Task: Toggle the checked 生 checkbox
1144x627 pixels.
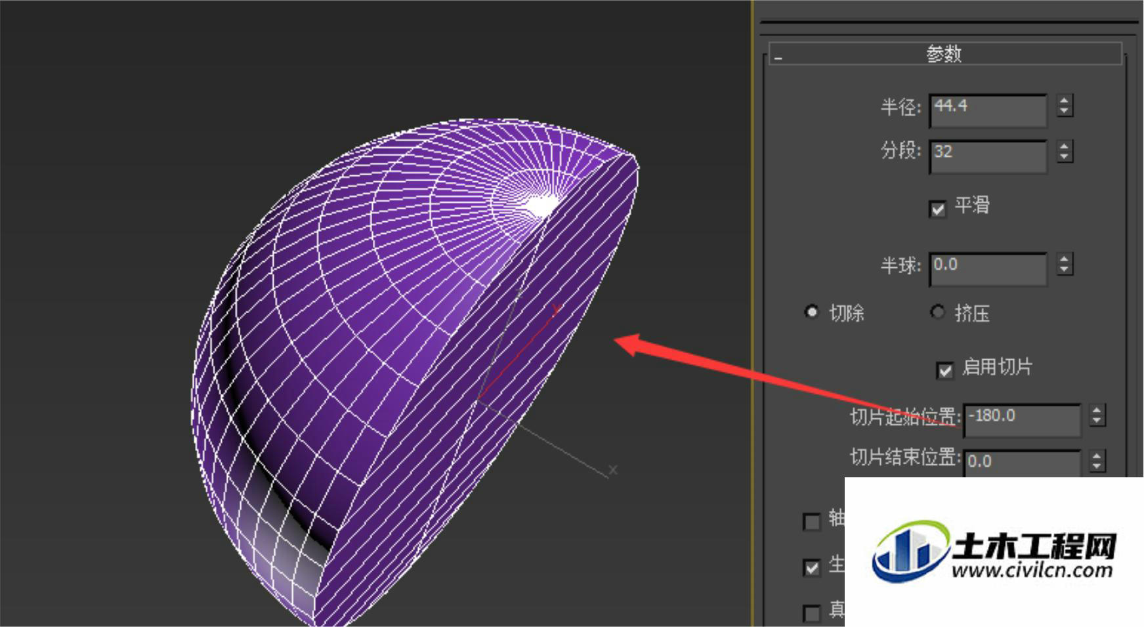Action: point(811,567)
